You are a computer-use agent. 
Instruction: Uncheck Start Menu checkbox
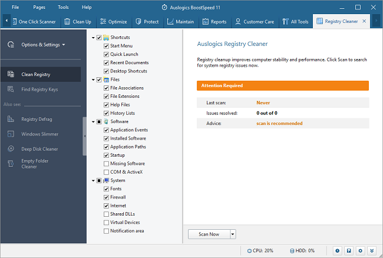click(106, 46)
